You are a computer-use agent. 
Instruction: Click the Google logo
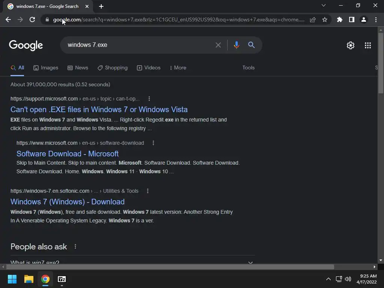(x=26, y=45)
